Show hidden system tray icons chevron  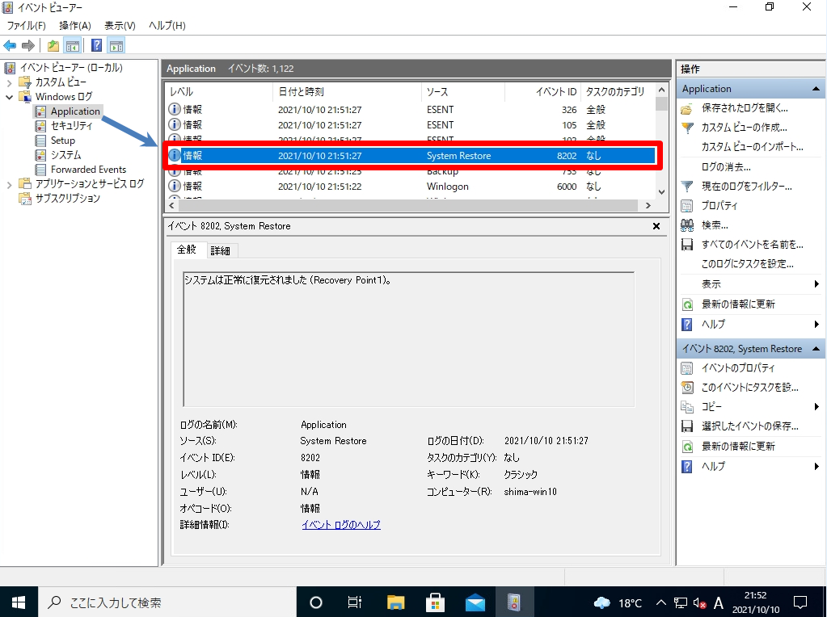[x=660, y=602]
